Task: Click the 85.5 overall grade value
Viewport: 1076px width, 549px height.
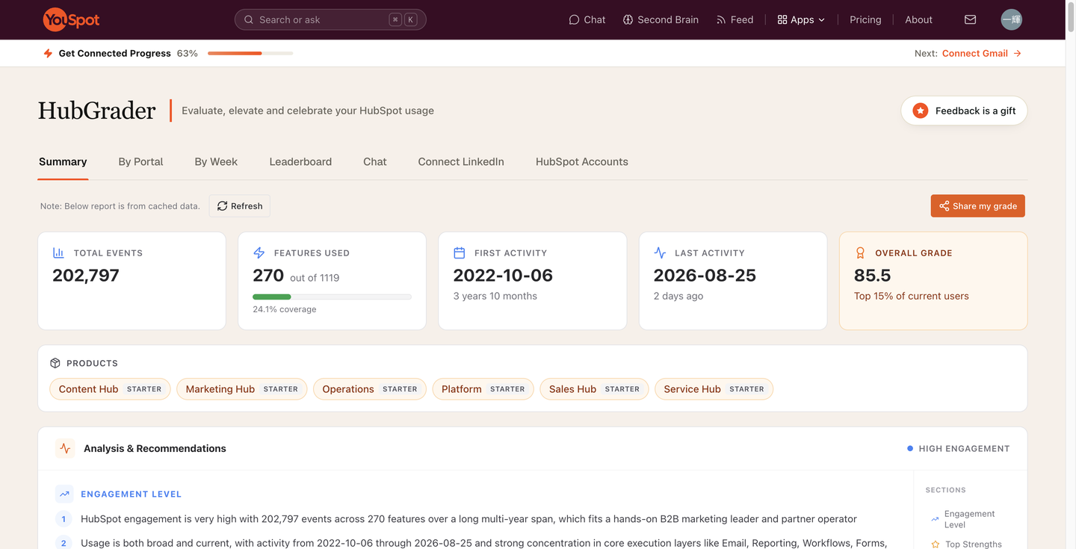Action: tap(872, 275)
